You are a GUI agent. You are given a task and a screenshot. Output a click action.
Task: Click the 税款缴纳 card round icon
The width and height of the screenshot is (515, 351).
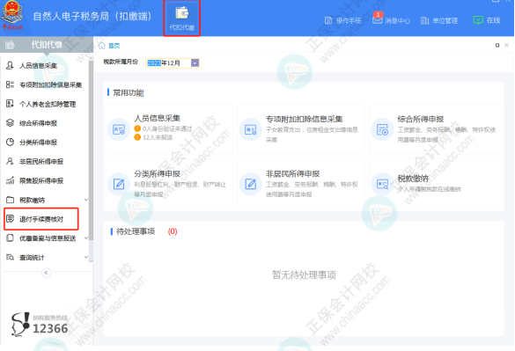pos(382,184)
